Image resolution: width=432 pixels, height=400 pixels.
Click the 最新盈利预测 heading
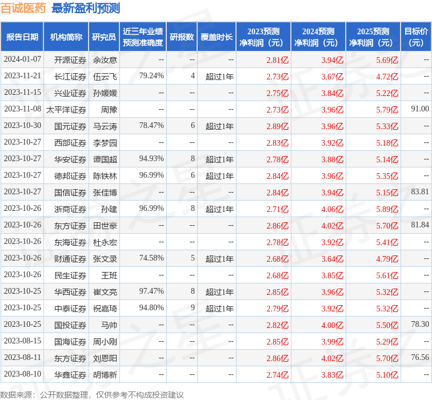[86, 8]
